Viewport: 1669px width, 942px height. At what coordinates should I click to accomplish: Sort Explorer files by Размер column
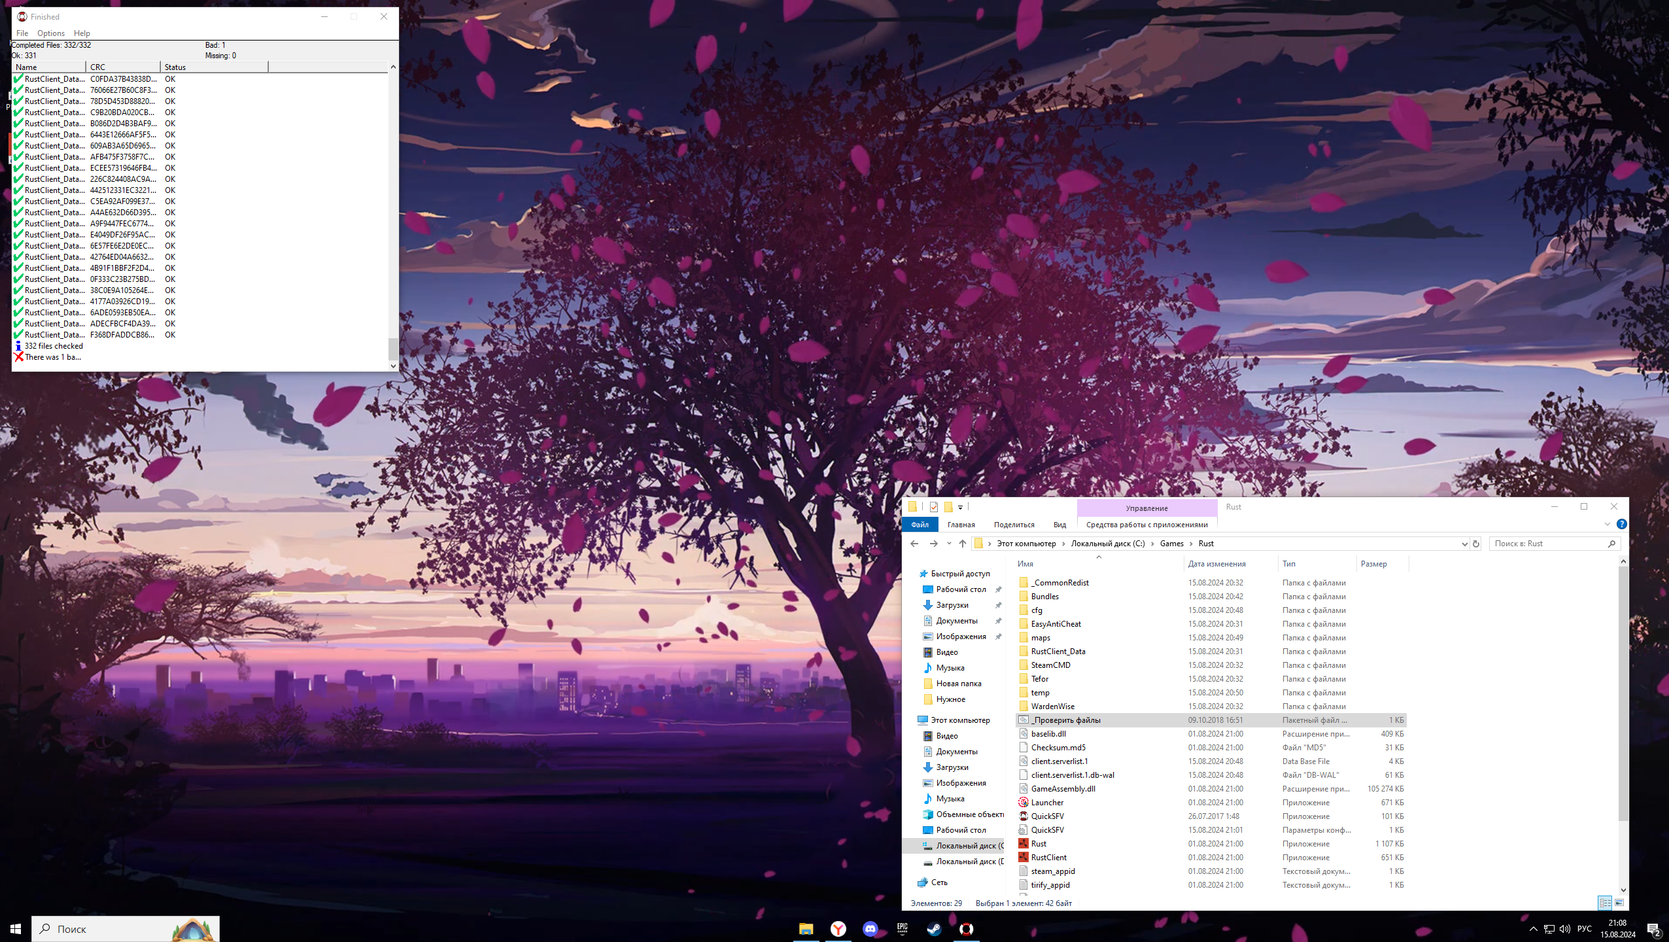(x=1383, y=564)
